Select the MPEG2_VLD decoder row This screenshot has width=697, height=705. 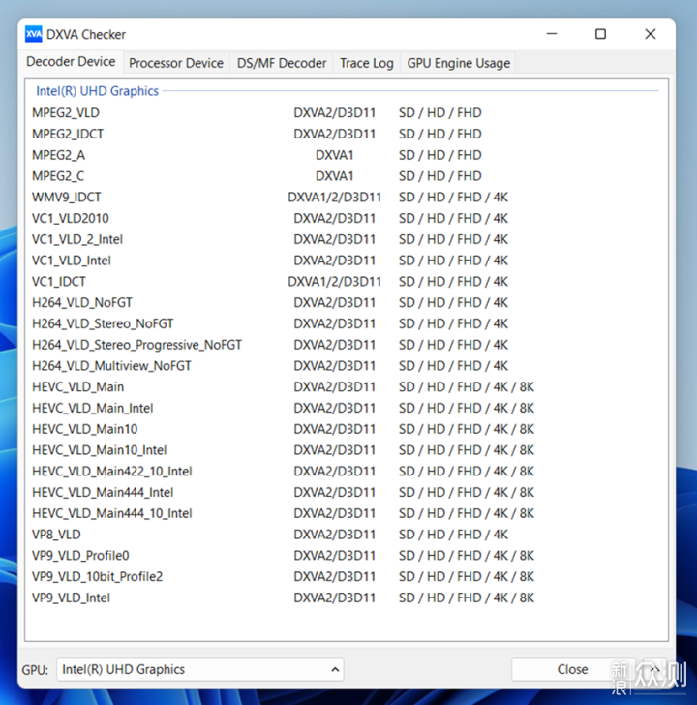[x=346, y=113]
